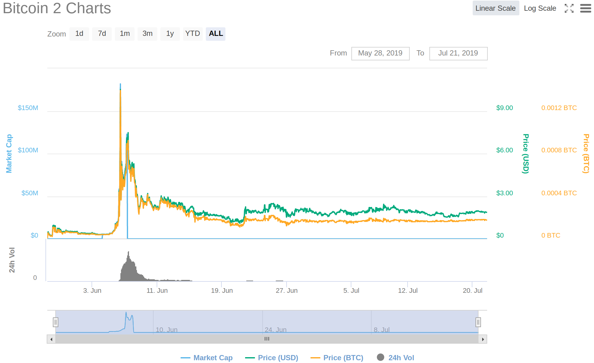This screenshot has width=594, height=363.
Task: Toggle 24h Vol series in legend
Action: [x=396, y=358]
